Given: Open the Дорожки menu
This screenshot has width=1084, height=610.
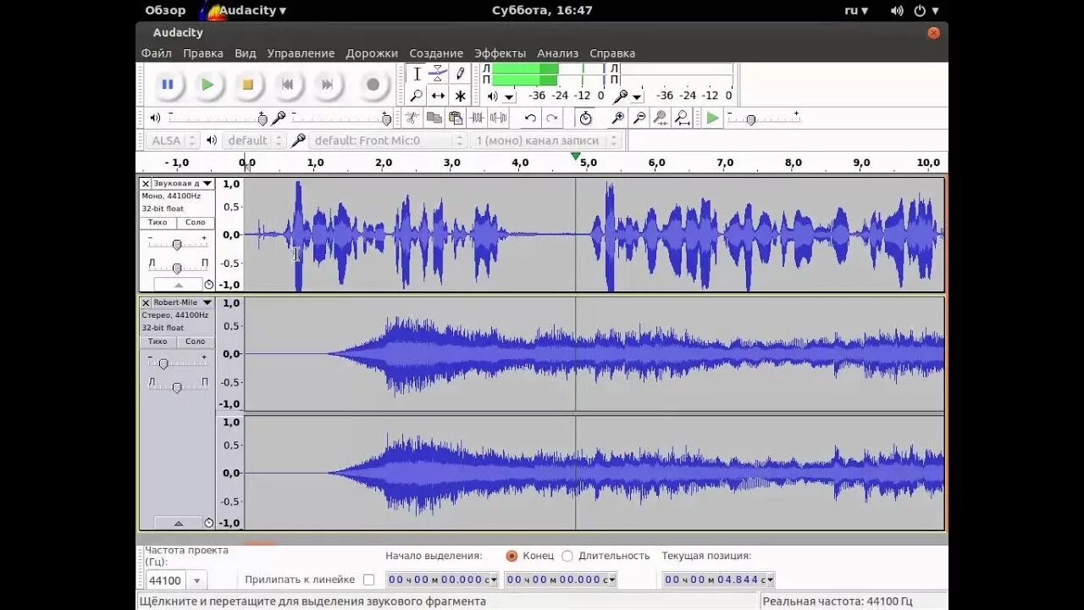Looking at the screenshot, I should click(372, 53).
